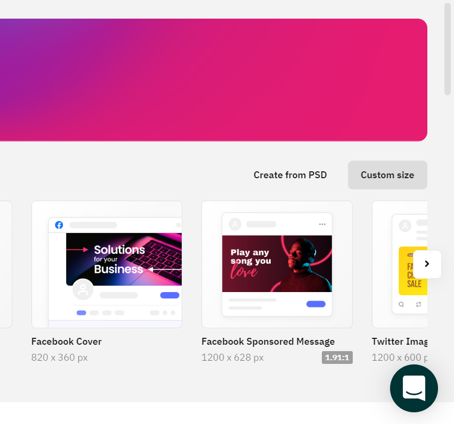454x424 pixels.
Task: Click three-dot icon in Sponsored Message preview
Action: 322,225
